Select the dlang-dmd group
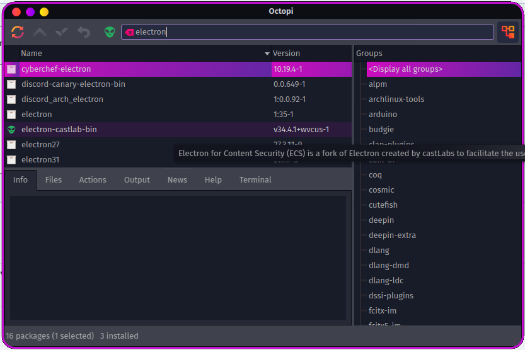This screenshot has width=525, height=350. 389,266
